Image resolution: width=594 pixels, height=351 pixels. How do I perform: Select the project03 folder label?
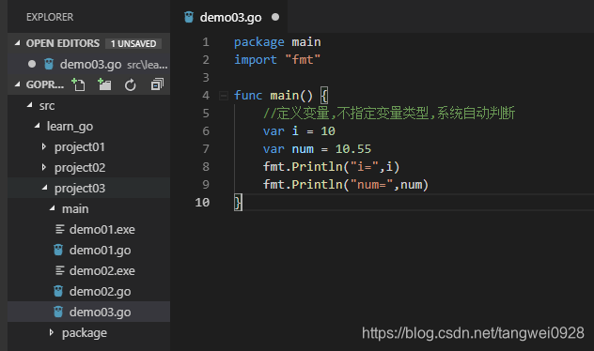[80, 189]
